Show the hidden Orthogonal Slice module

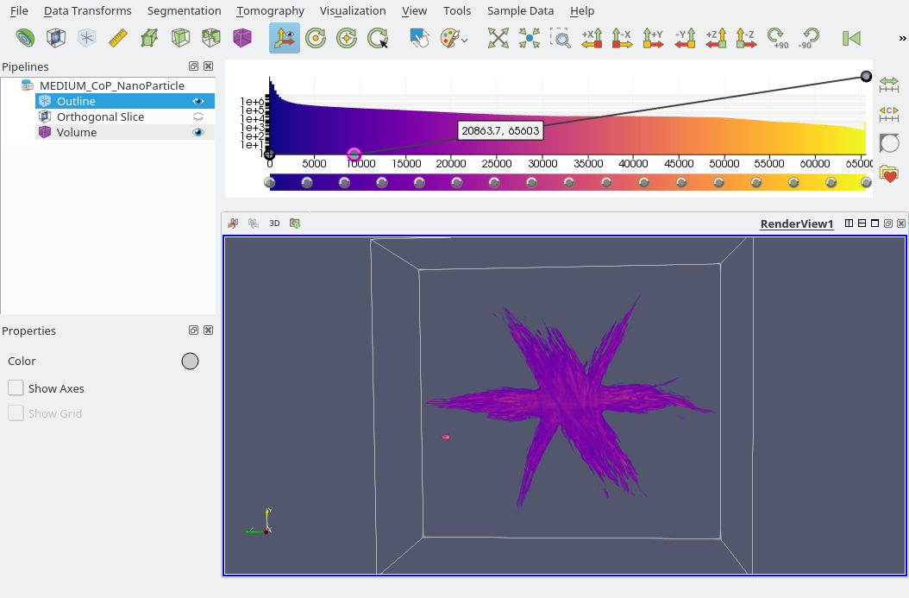point(198,116)
